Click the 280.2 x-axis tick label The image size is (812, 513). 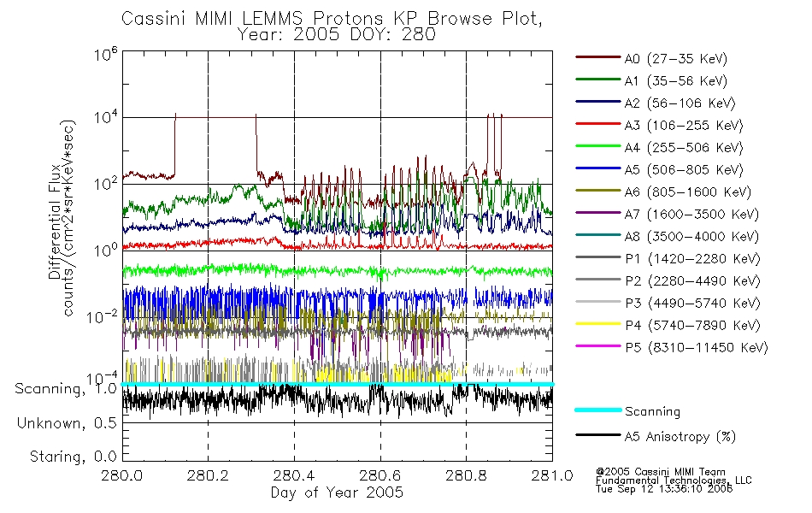click(x=209, y=475)
